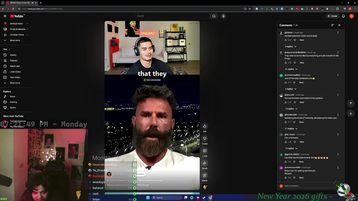
Task: Like the Short with thumbs up
Action: 205,126
